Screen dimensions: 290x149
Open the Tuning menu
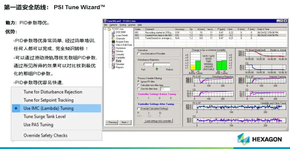click(x=123, y=25)
